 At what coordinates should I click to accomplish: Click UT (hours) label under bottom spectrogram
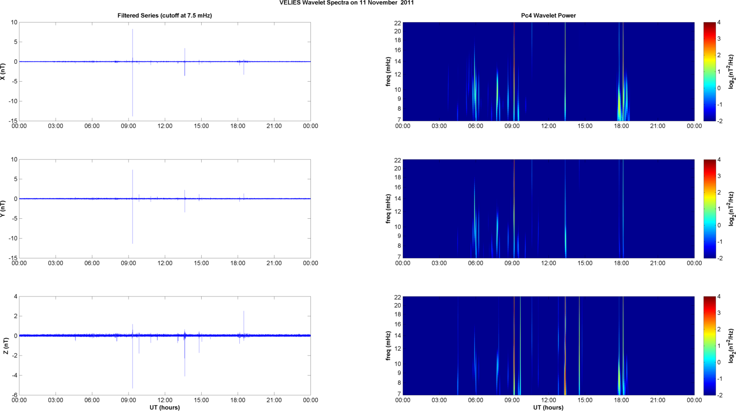548,408
